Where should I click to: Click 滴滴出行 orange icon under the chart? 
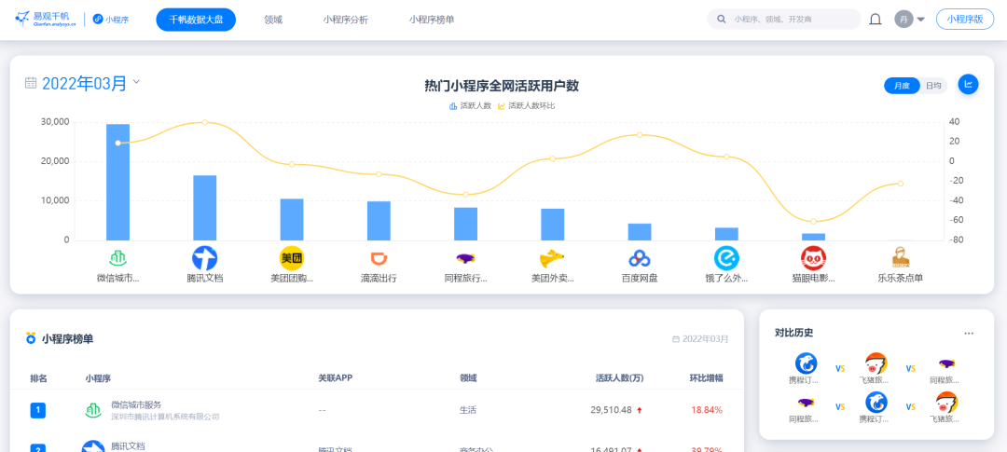[379, 258]
